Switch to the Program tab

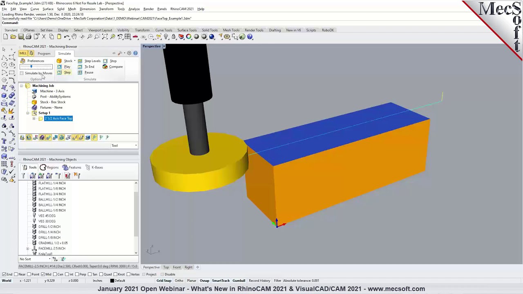[44, 53]
